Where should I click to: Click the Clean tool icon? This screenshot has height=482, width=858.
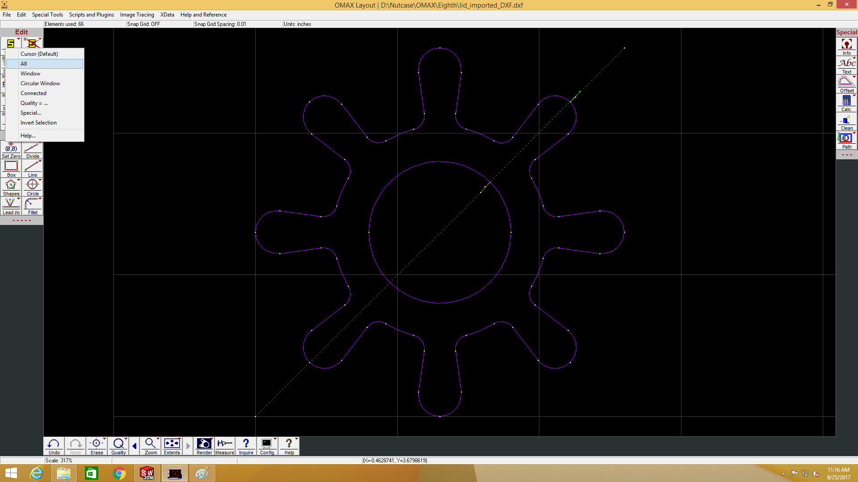click(x=846, y=121)
